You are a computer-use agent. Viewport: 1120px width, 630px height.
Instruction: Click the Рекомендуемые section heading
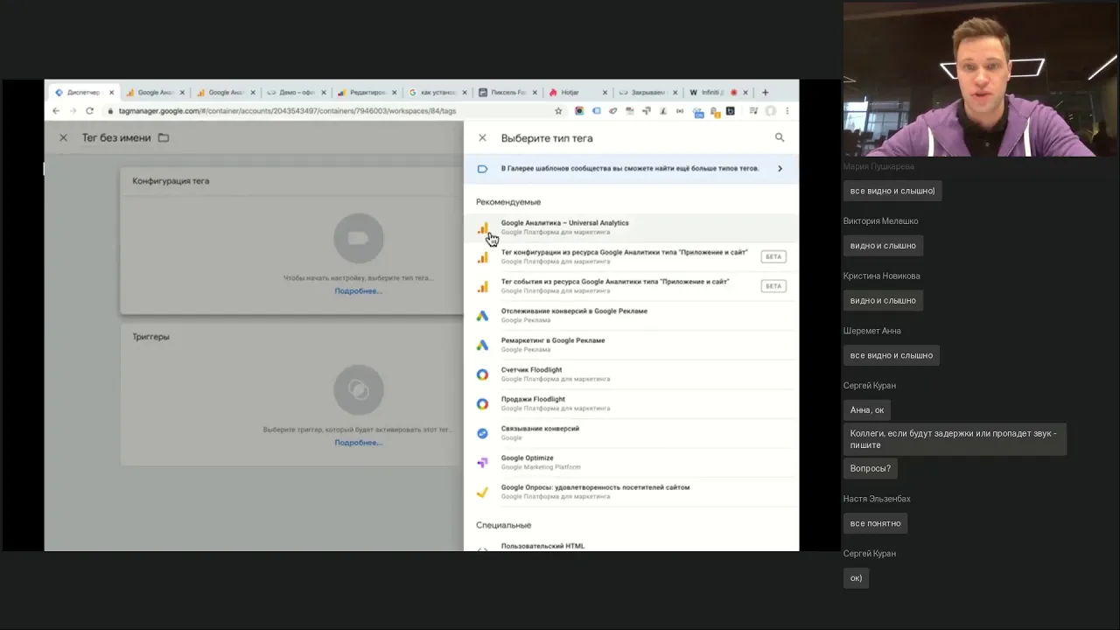click(x=508, y=202)
